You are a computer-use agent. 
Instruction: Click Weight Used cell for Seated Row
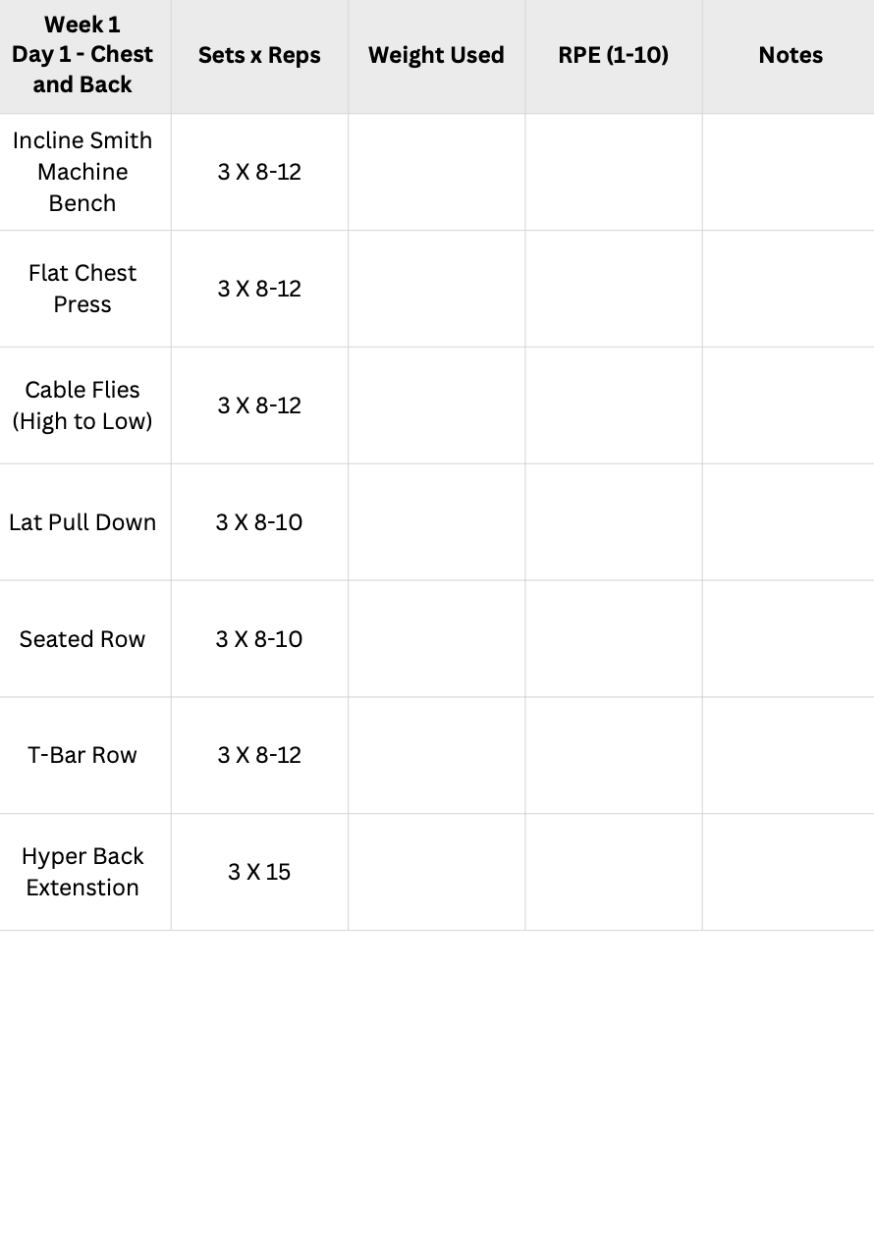click(436, 639)
